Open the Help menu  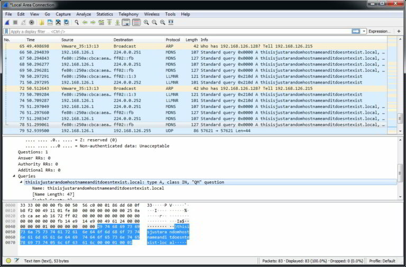coord(186,14)
